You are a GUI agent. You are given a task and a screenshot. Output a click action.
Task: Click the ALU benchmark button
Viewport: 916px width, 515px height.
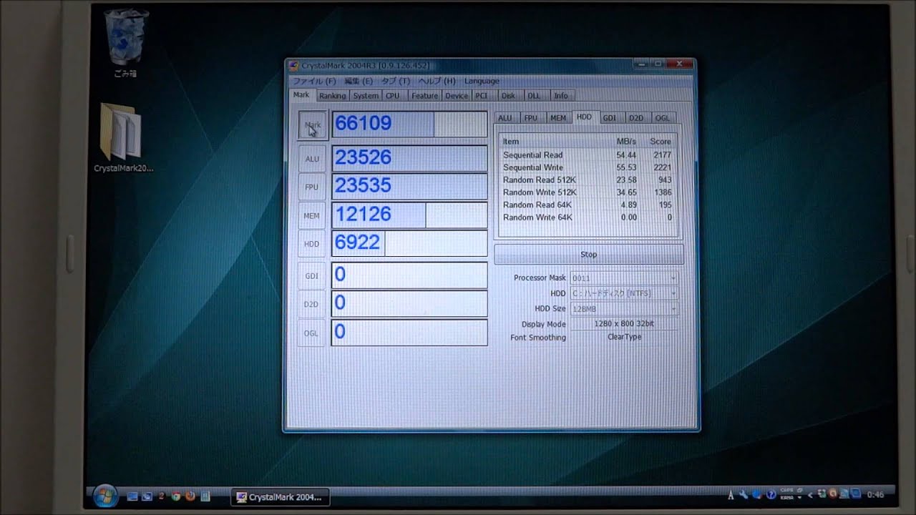pos(312,159)
